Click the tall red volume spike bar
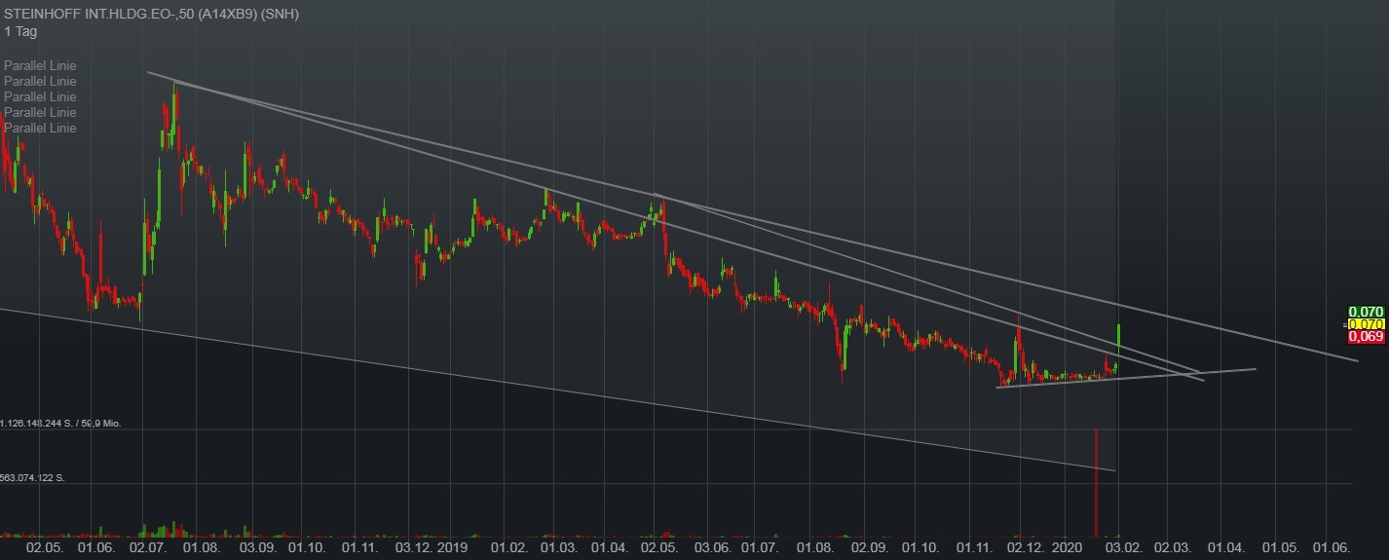 click(x=1096, y=482)
